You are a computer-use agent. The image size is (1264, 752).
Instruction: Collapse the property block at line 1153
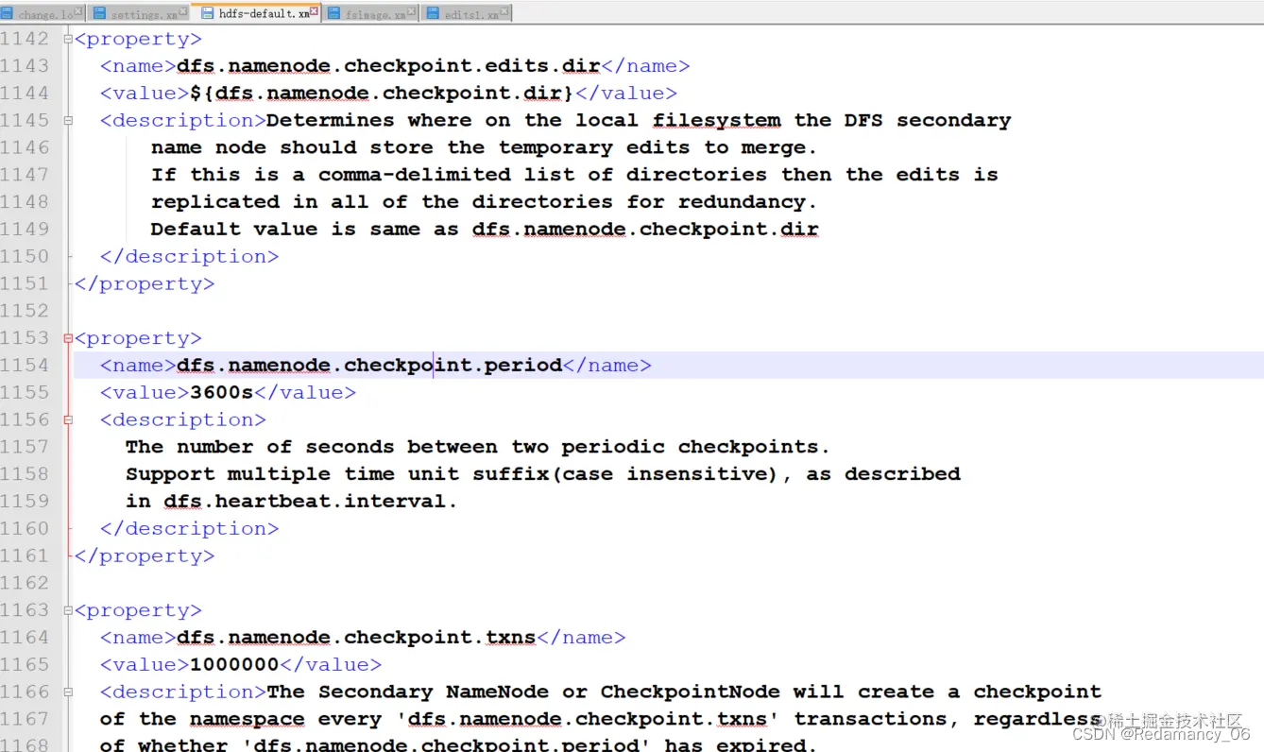click(68, 338)
